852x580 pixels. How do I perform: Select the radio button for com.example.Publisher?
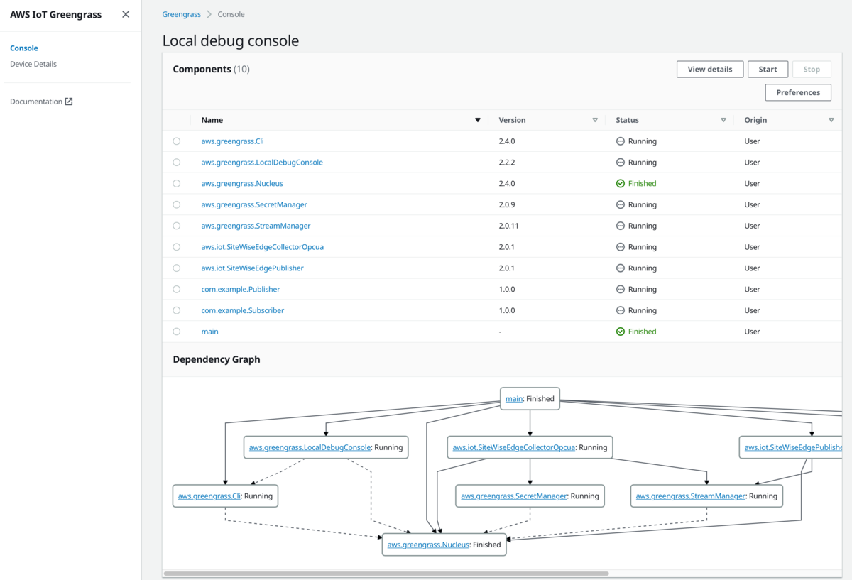(177, 289)
